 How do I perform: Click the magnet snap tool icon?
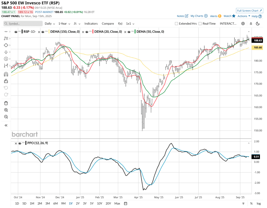click(x=6, y=74)
